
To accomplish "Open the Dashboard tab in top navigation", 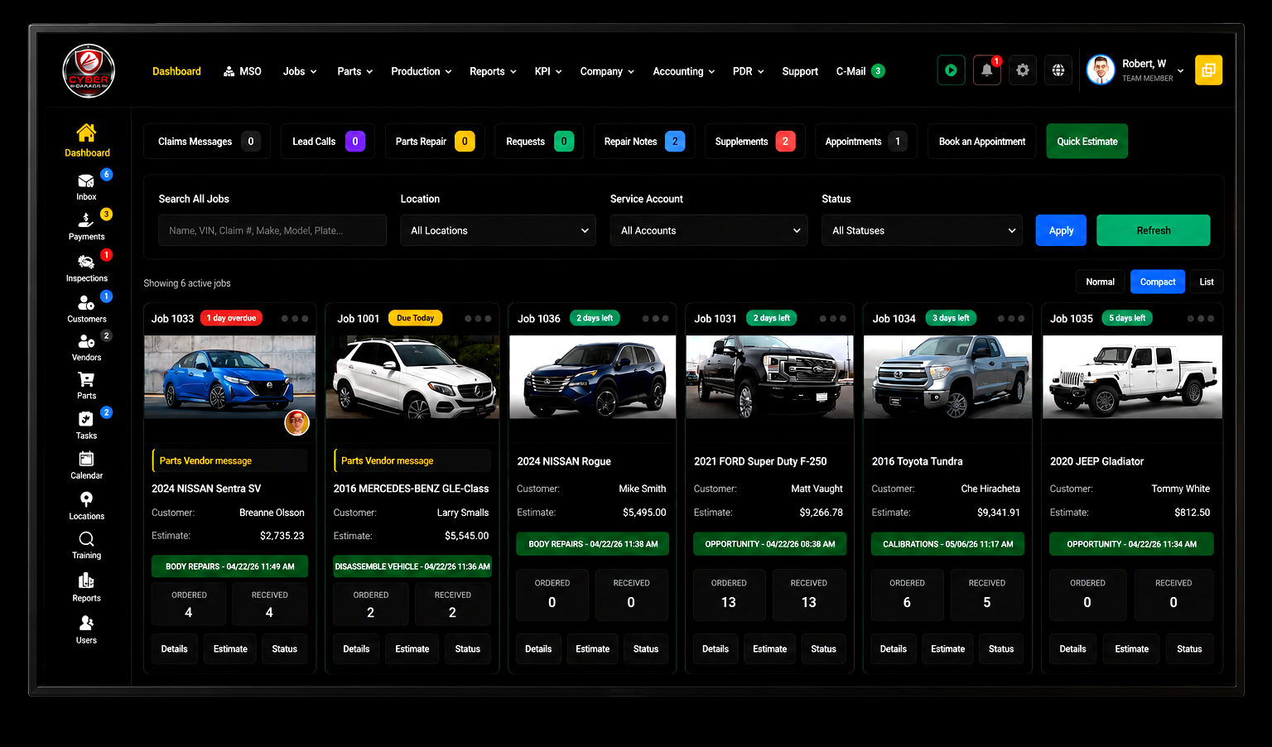I will [x=176, y=71].
